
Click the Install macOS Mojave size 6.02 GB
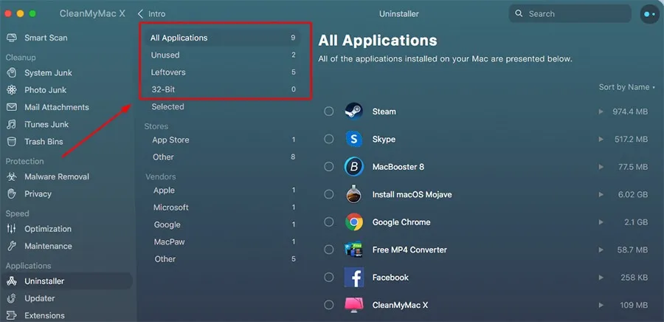[632, 194]
